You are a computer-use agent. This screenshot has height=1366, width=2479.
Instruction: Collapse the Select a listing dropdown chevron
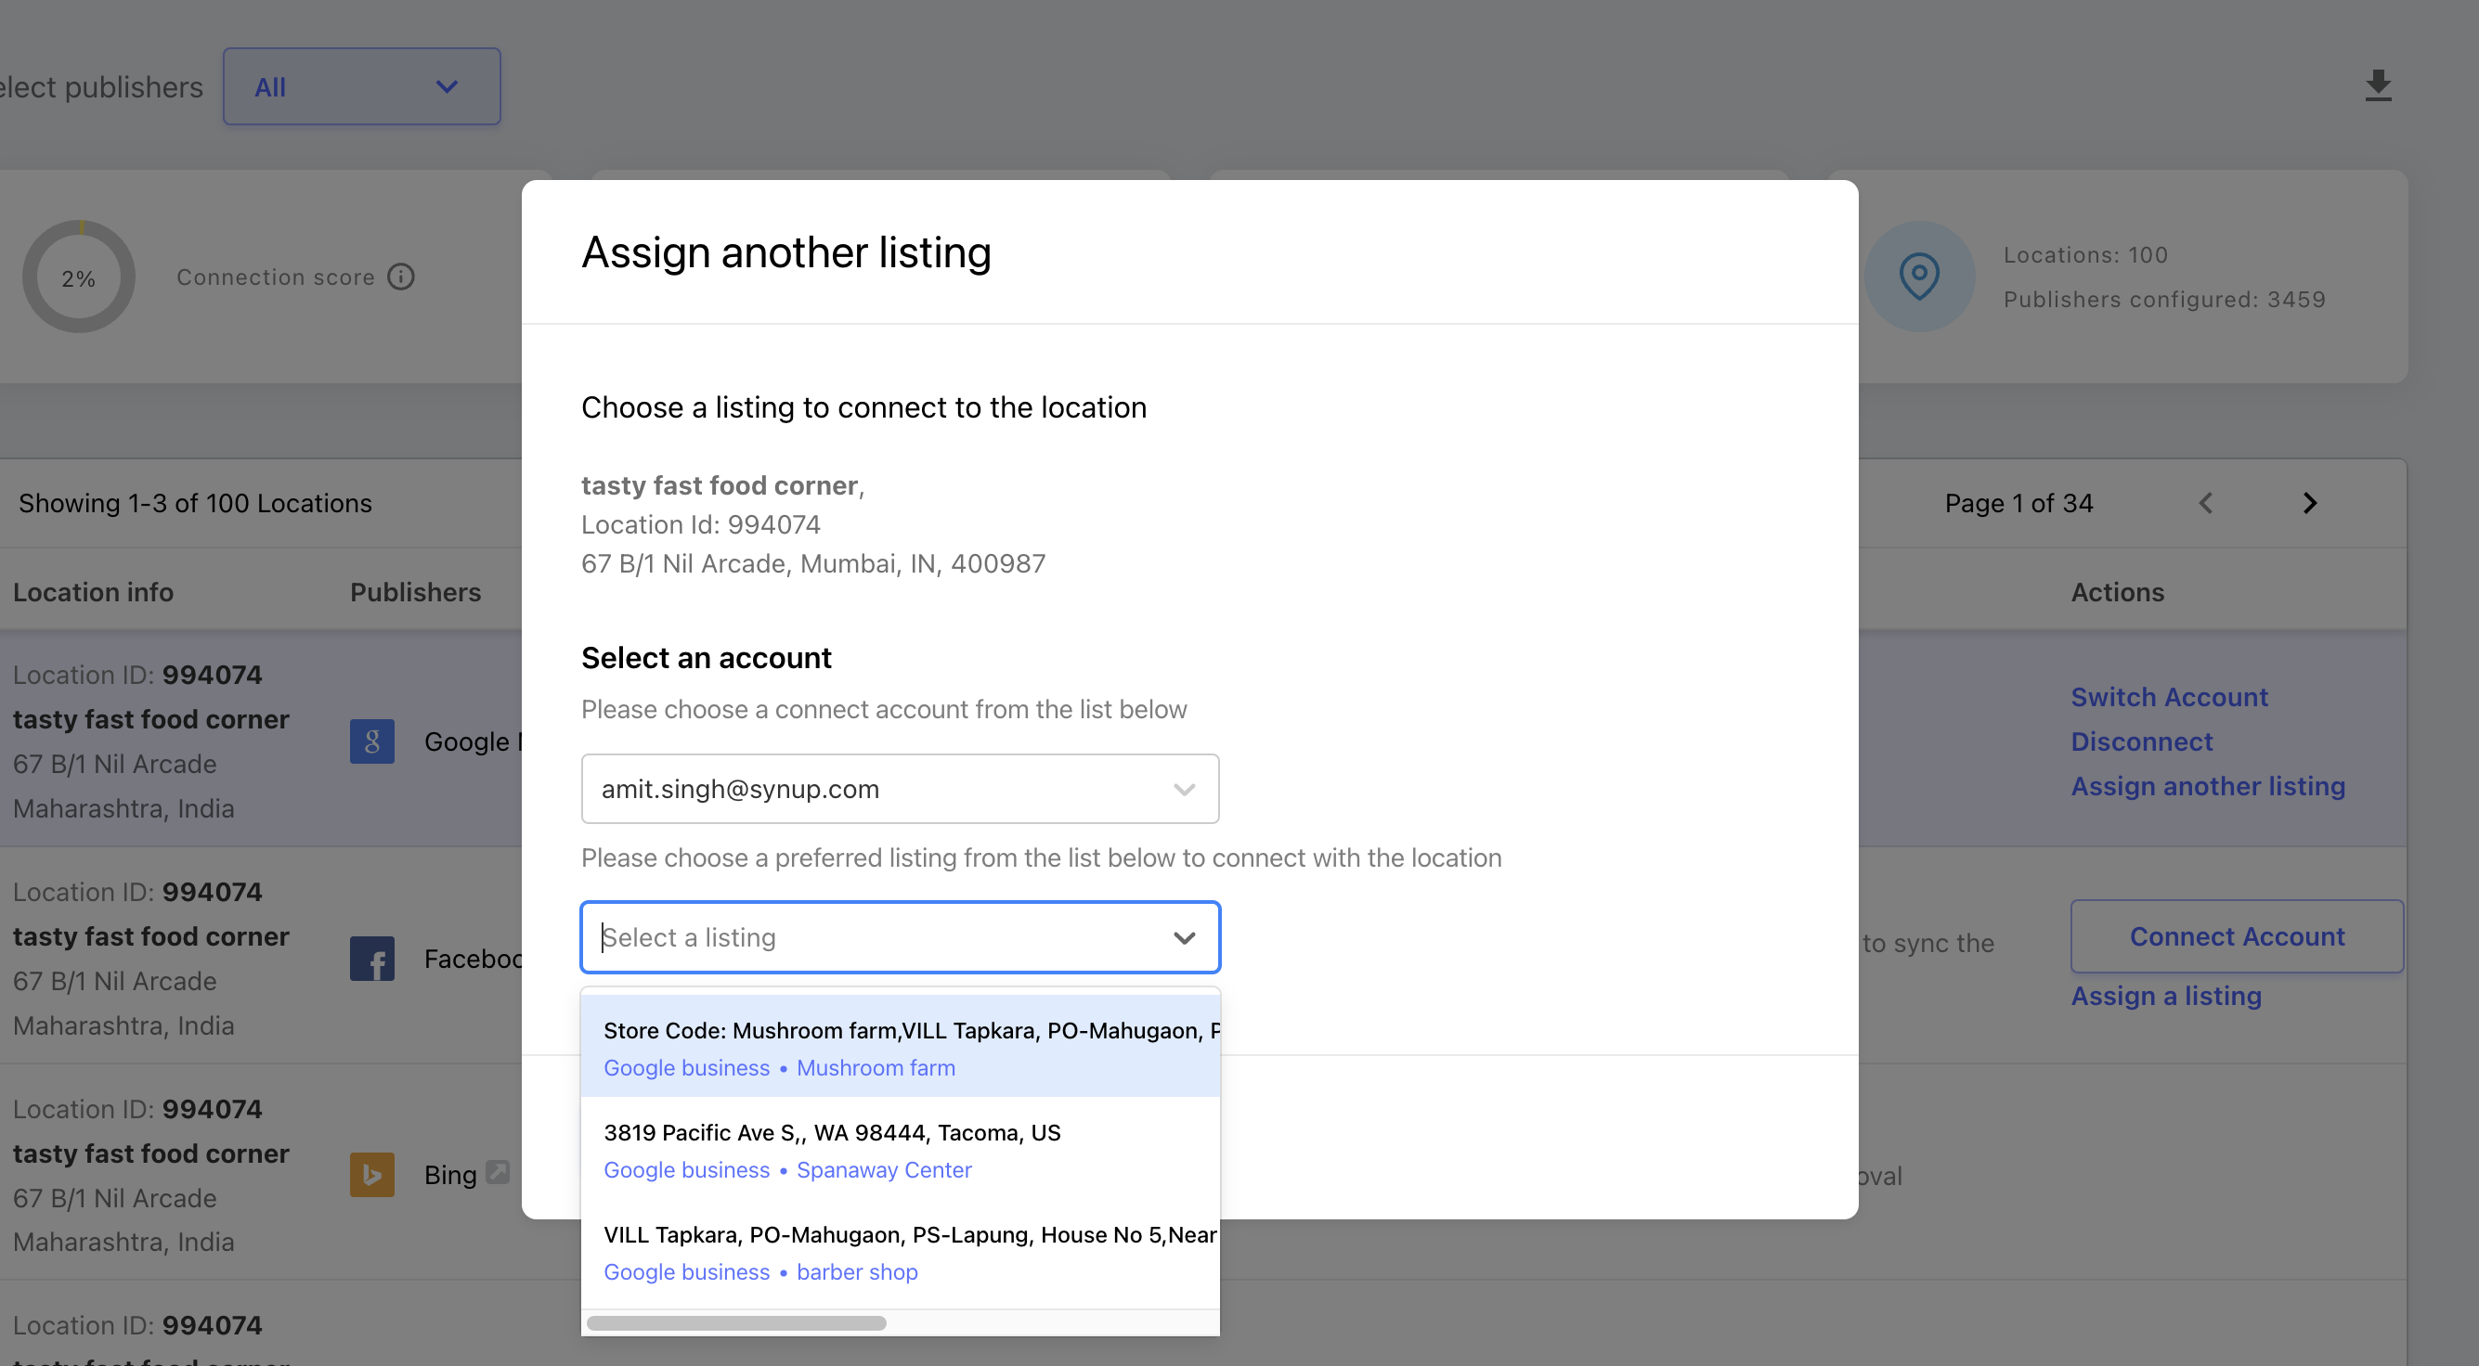(1184, 937)
